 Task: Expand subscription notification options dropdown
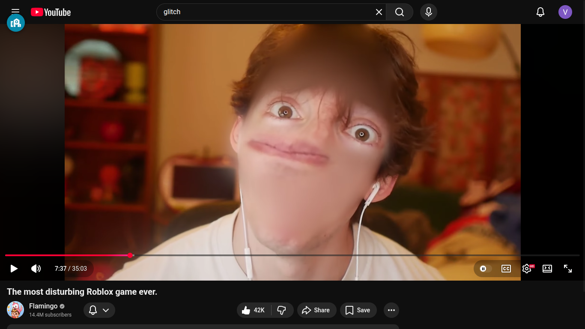[x=99, y=310]
